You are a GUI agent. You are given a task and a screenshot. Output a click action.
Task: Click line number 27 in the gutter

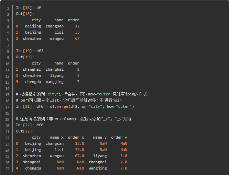tap(7, 169)
